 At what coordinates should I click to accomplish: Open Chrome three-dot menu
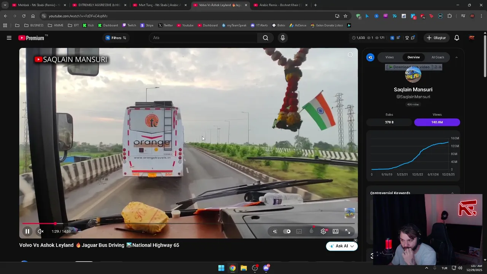[482, 16]
